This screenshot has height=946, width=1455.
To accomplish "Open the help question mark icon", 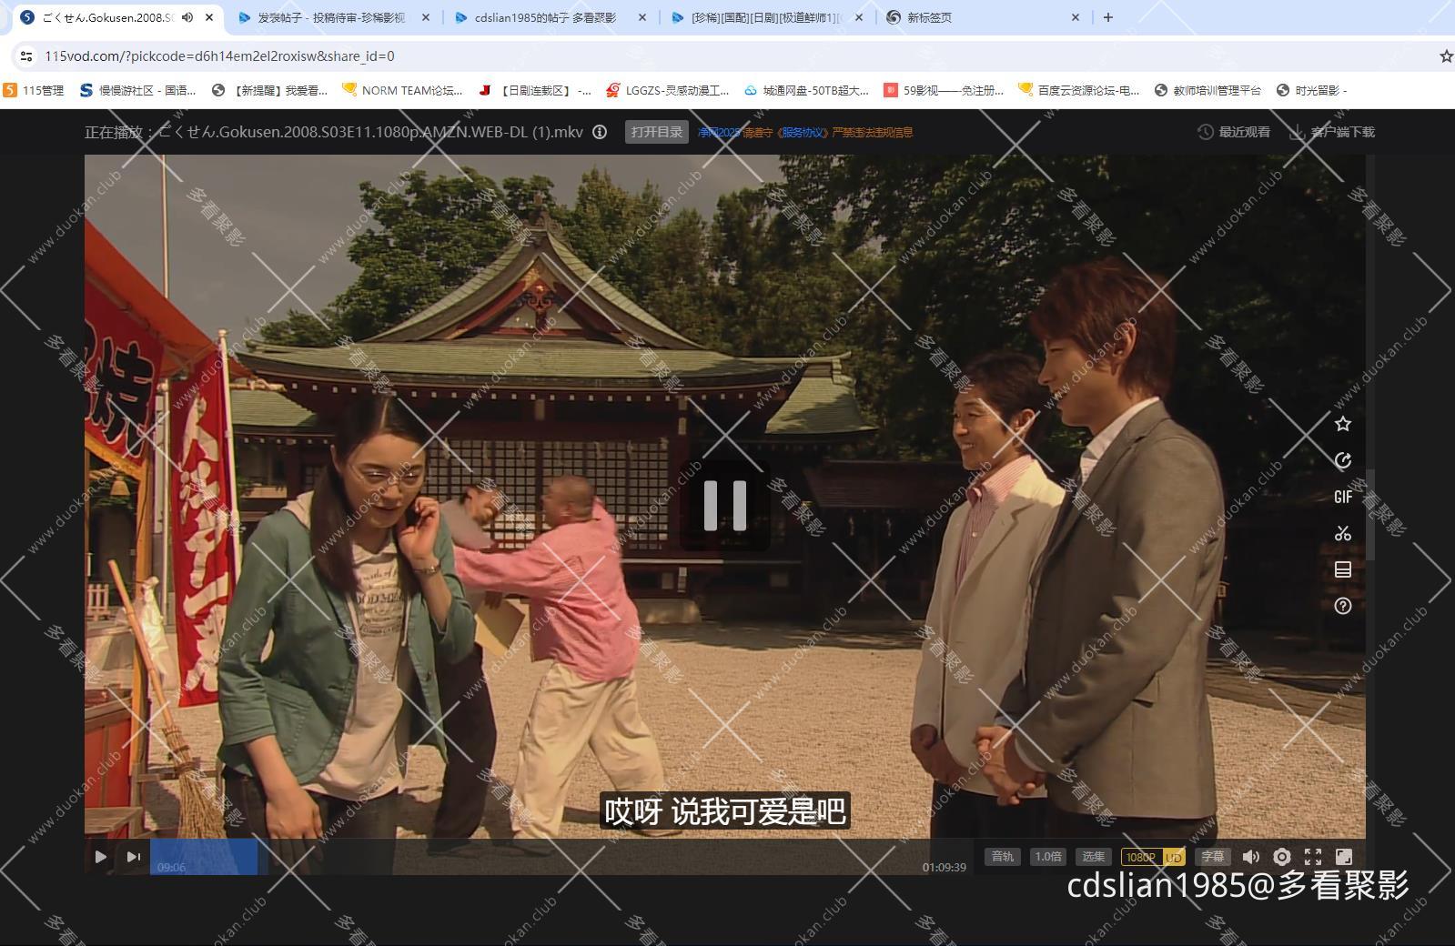I will (1342, 606).
